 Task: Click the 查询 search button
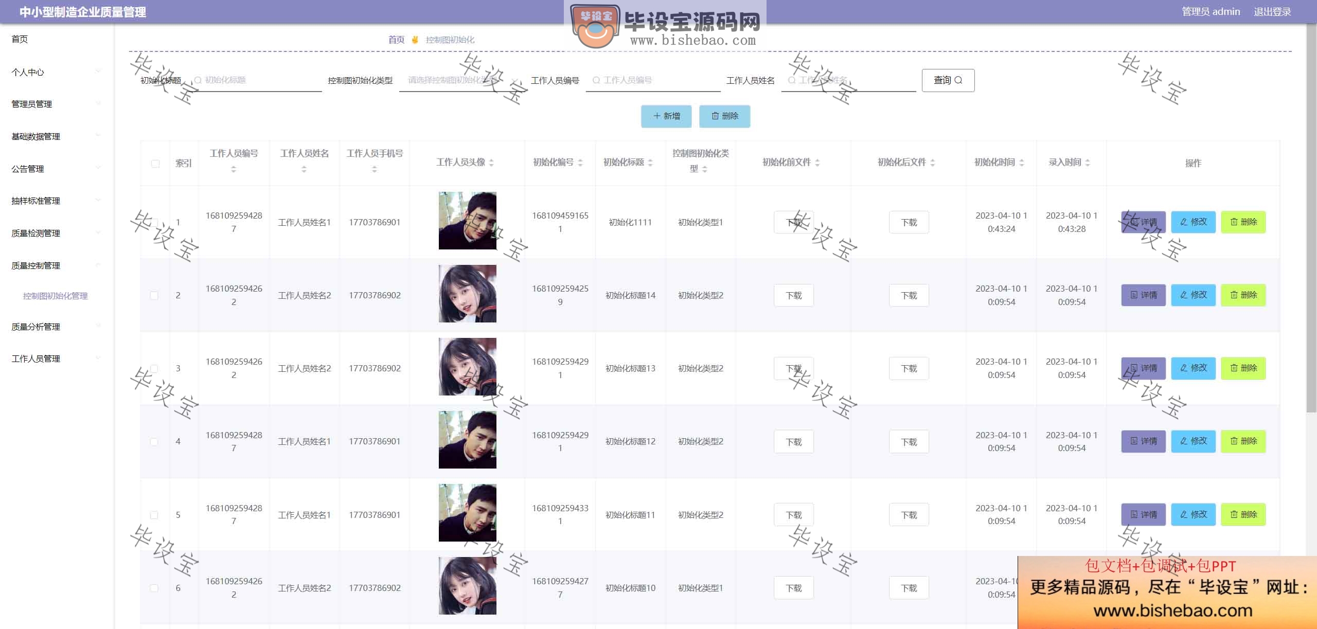tap(948, 80)
